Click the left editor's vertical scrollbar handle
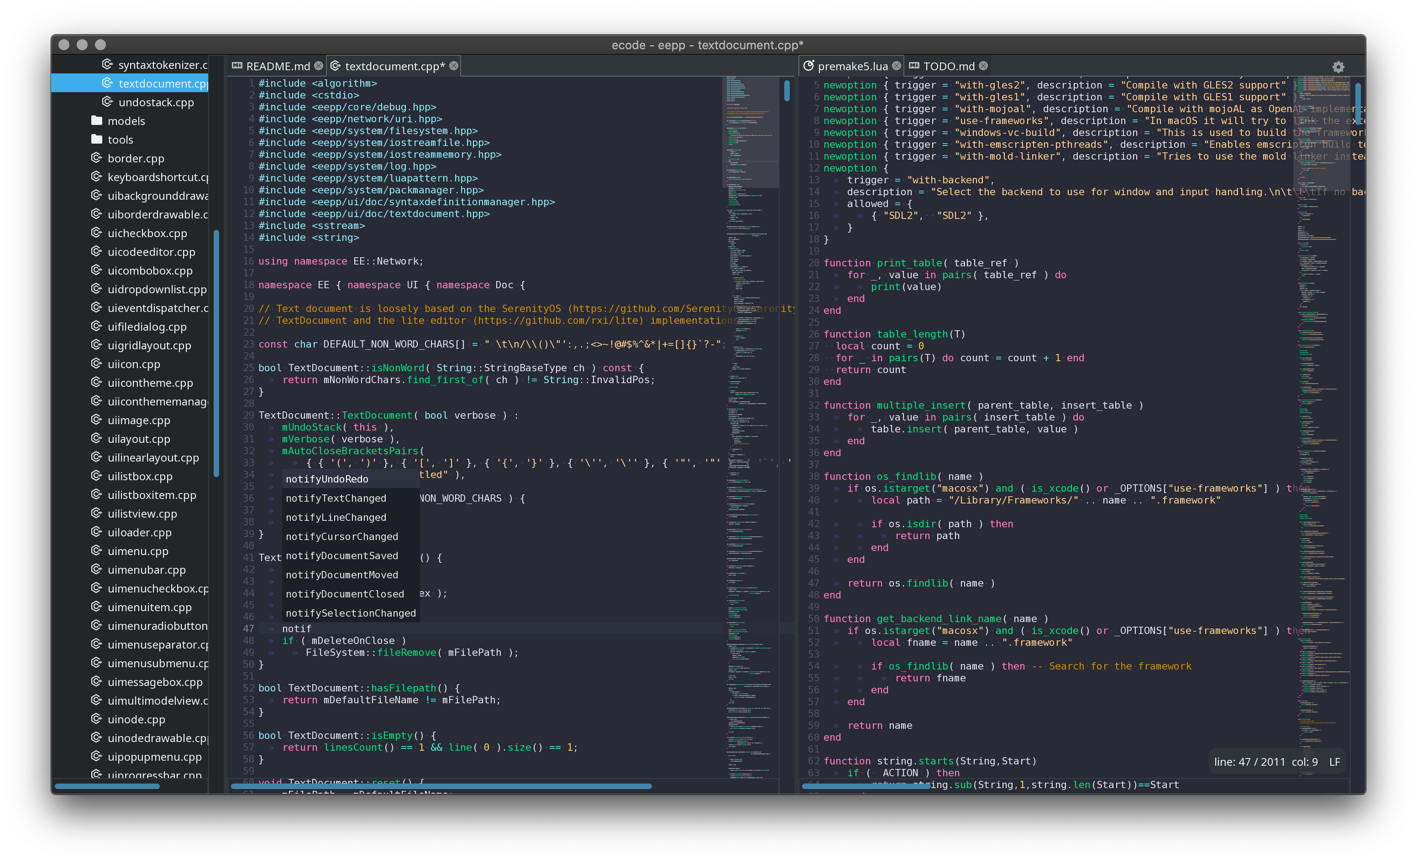 pyautogui.click(x=787, y=91)
